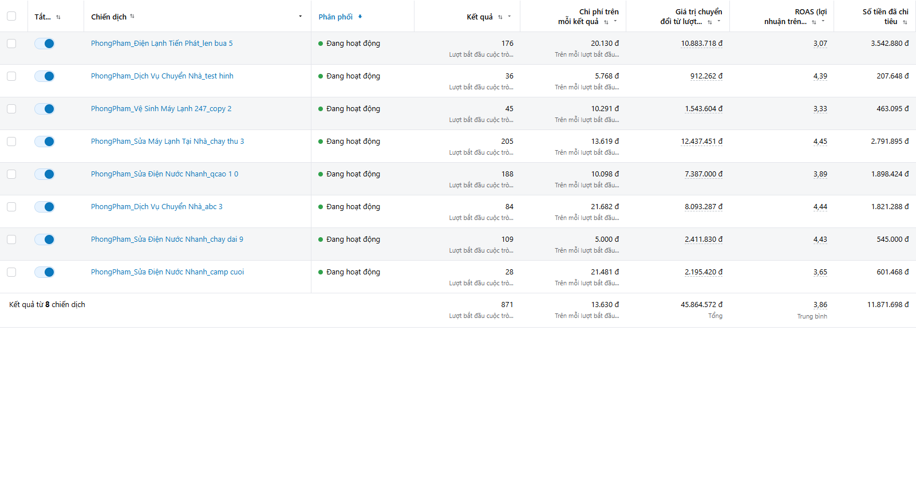Click conversion value 912.262 đ

click(706, 76)
